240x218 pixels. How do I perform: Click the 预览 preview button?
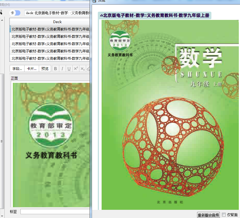[x=45, y=68]
